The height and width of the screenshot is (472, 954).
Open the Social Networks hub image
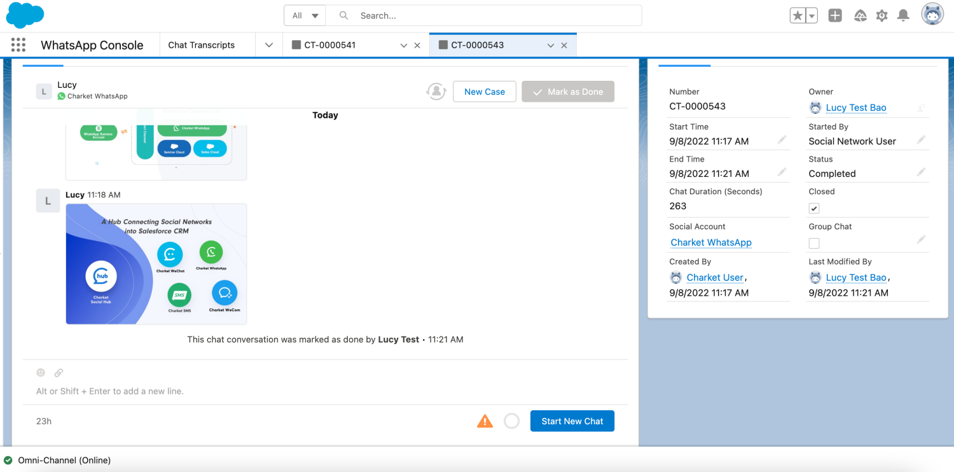coord(156,264)
